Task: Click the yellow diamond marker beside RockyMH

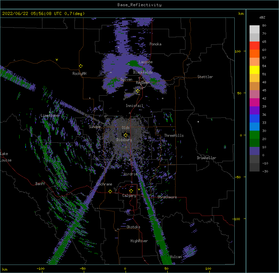Action: 81,66
